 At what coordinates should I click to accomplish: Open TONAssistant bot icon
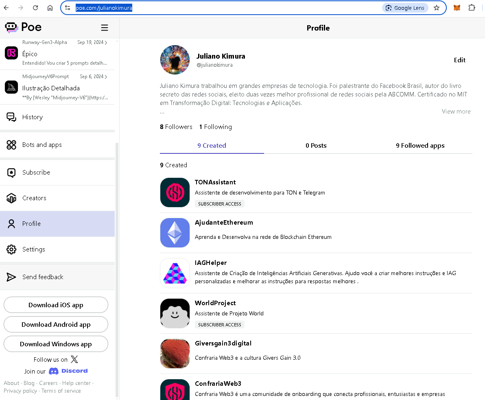coord(175,192)
